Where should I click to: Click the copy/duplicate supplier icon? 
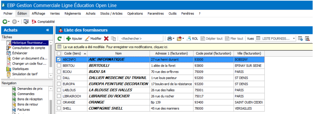click(113, 38)
